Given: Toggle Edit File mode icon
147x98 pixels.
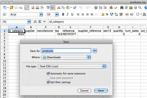Looking at the screenshot, I should (x=27, y=7).
